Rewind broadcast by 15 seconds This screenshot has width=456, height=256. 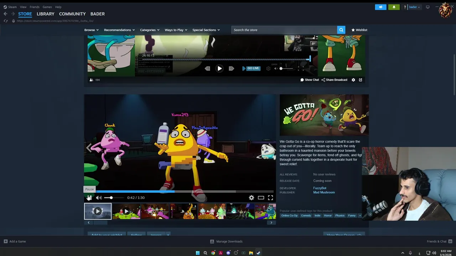pyautogui.click(x=208, y=68)
